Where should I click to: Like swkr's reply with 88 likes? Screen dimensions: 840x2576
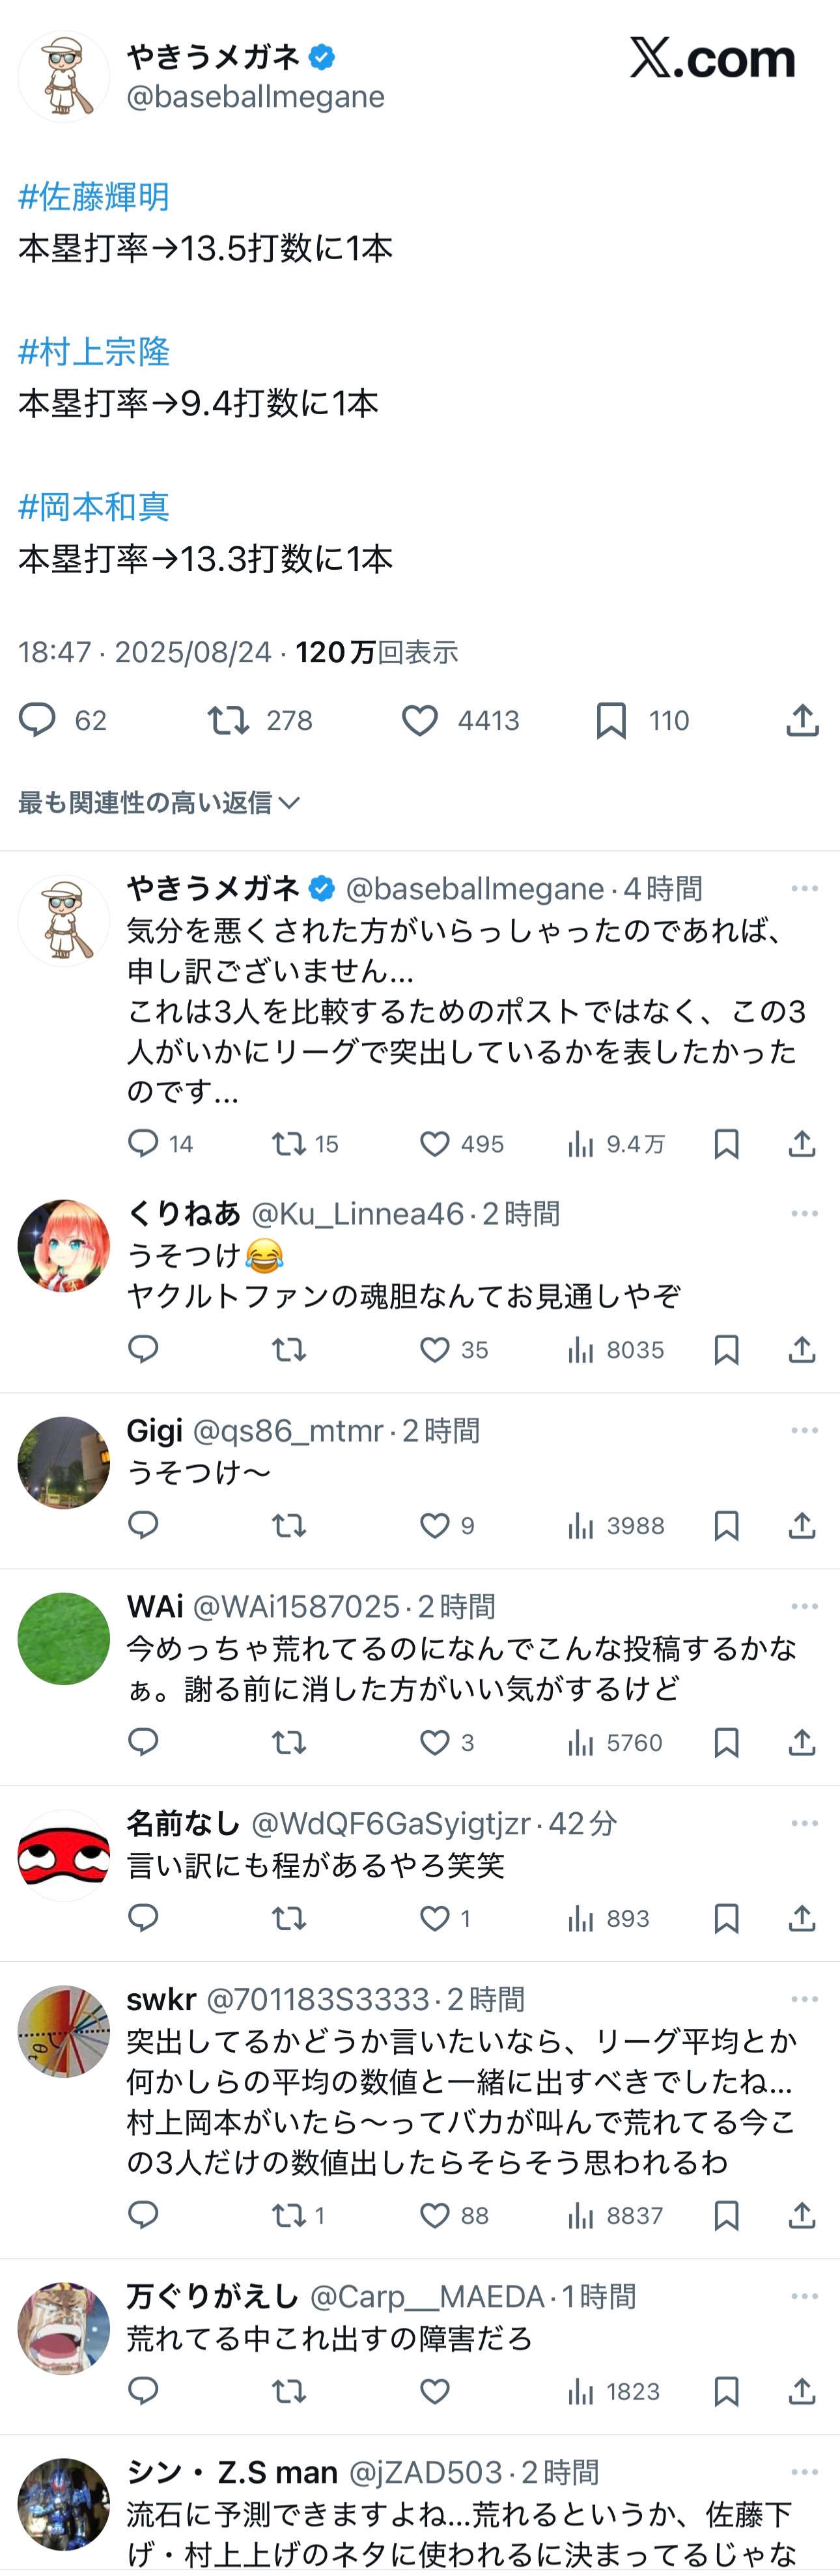(x=435, y=2215)
